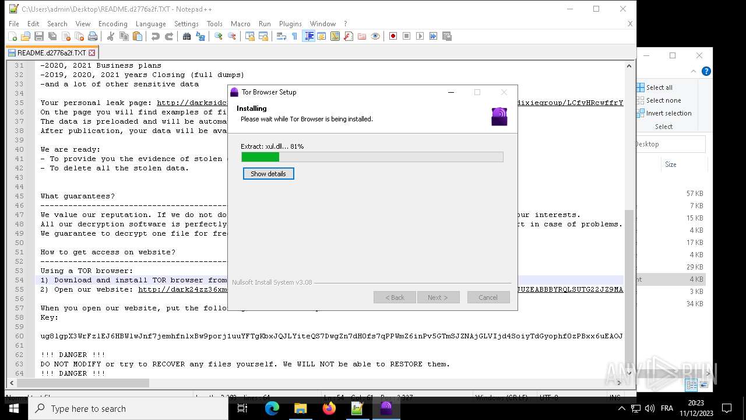
Task: Toggle Show All Characters pilcrow icon
Action: tap(294, 36)
